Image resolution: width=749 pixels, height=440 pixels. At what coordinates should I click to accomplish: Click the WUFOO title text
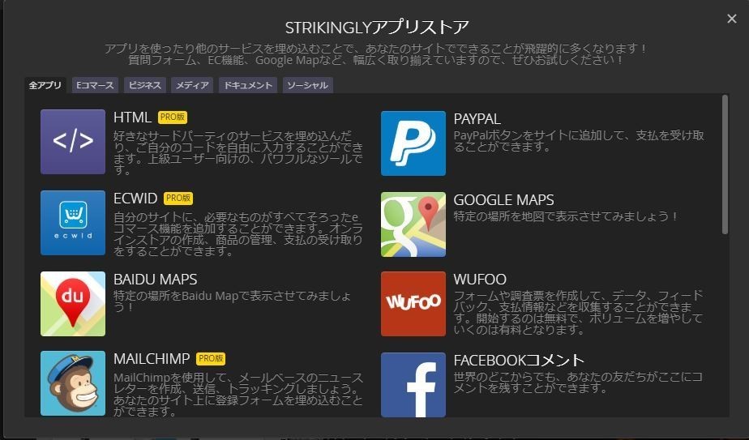coord(480,280)
